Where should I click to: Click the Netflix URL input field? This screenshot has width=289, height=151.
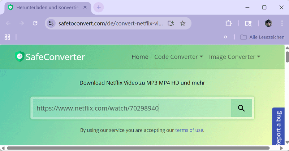click(132, 108)
